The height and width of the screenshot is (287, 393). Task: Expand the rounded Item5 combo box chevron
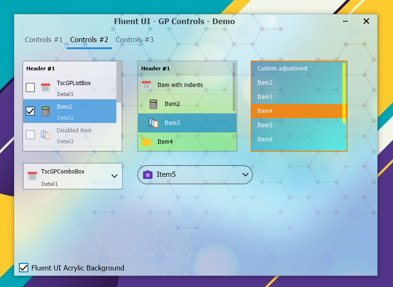[245, 175]
